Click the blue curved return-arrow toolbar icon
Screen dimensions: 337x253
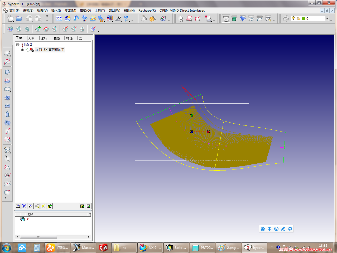click(x=76, y=18)
